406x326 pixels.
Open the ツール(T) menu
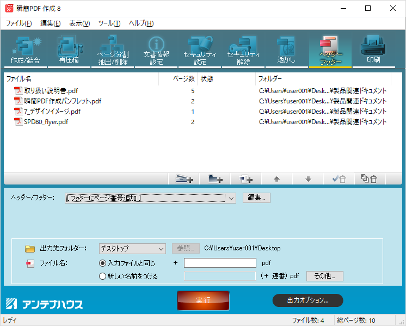[109, 23]
